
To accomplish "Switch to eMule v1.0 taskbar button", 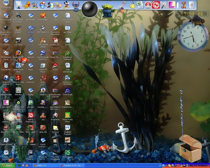I will point(46,165).
